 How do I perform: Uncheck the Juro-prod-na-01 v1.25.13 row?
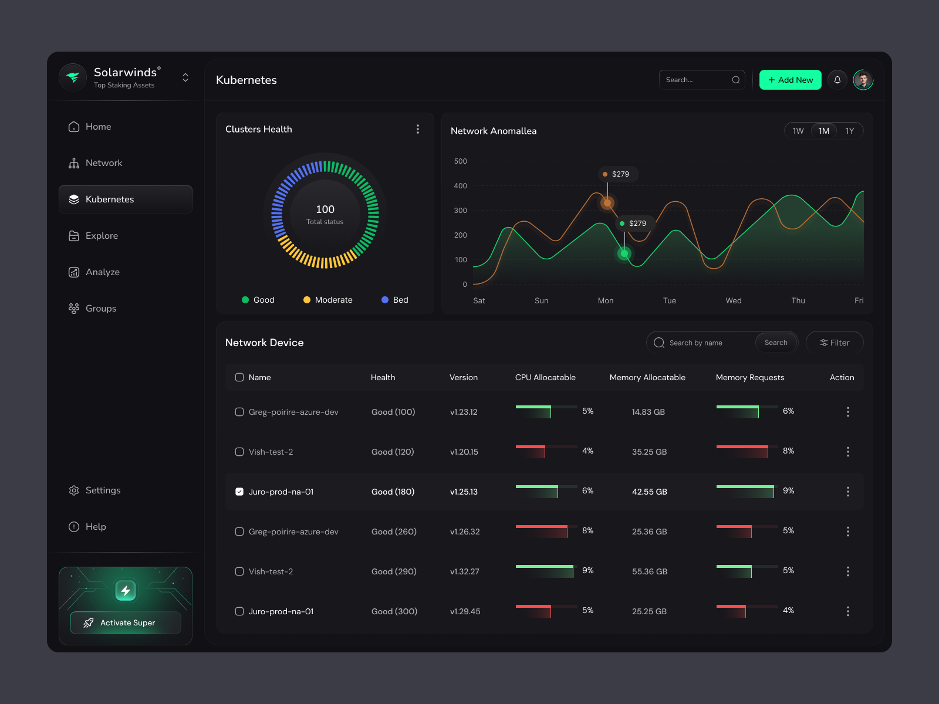click(239, 492)
